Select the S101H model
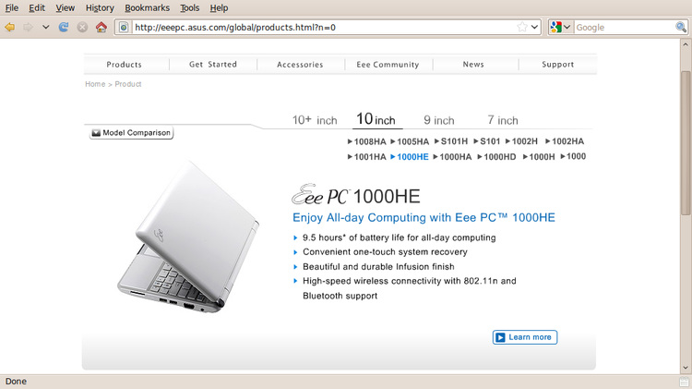 click(x=451, y=141)
